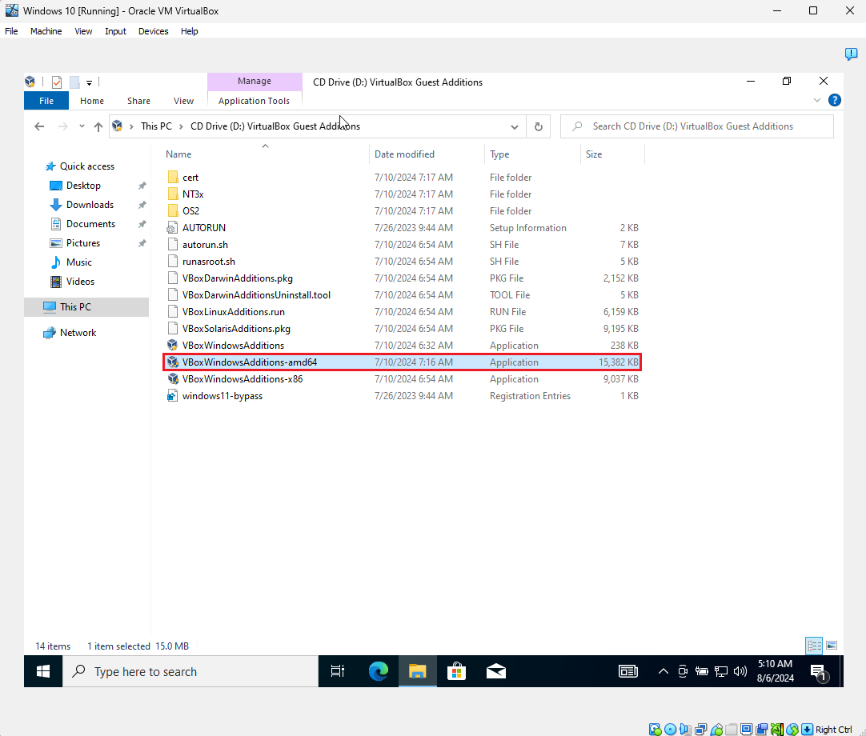Image resolution: width=866 pixels, height=736 pixels.
Task: Click the Search CD Drive search box
Action: tap(697, 126)
